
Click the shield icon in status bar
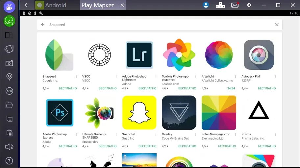pos(30,13)
